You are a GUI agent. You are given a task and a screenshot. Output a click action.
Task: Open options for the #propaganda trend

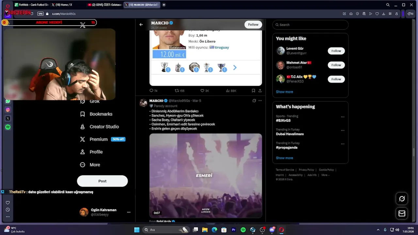pos(343,144)
